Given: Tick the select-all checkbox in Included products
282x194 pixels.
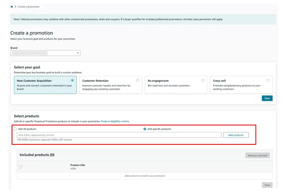Looking at the screenshot, I should coord(21,167).
